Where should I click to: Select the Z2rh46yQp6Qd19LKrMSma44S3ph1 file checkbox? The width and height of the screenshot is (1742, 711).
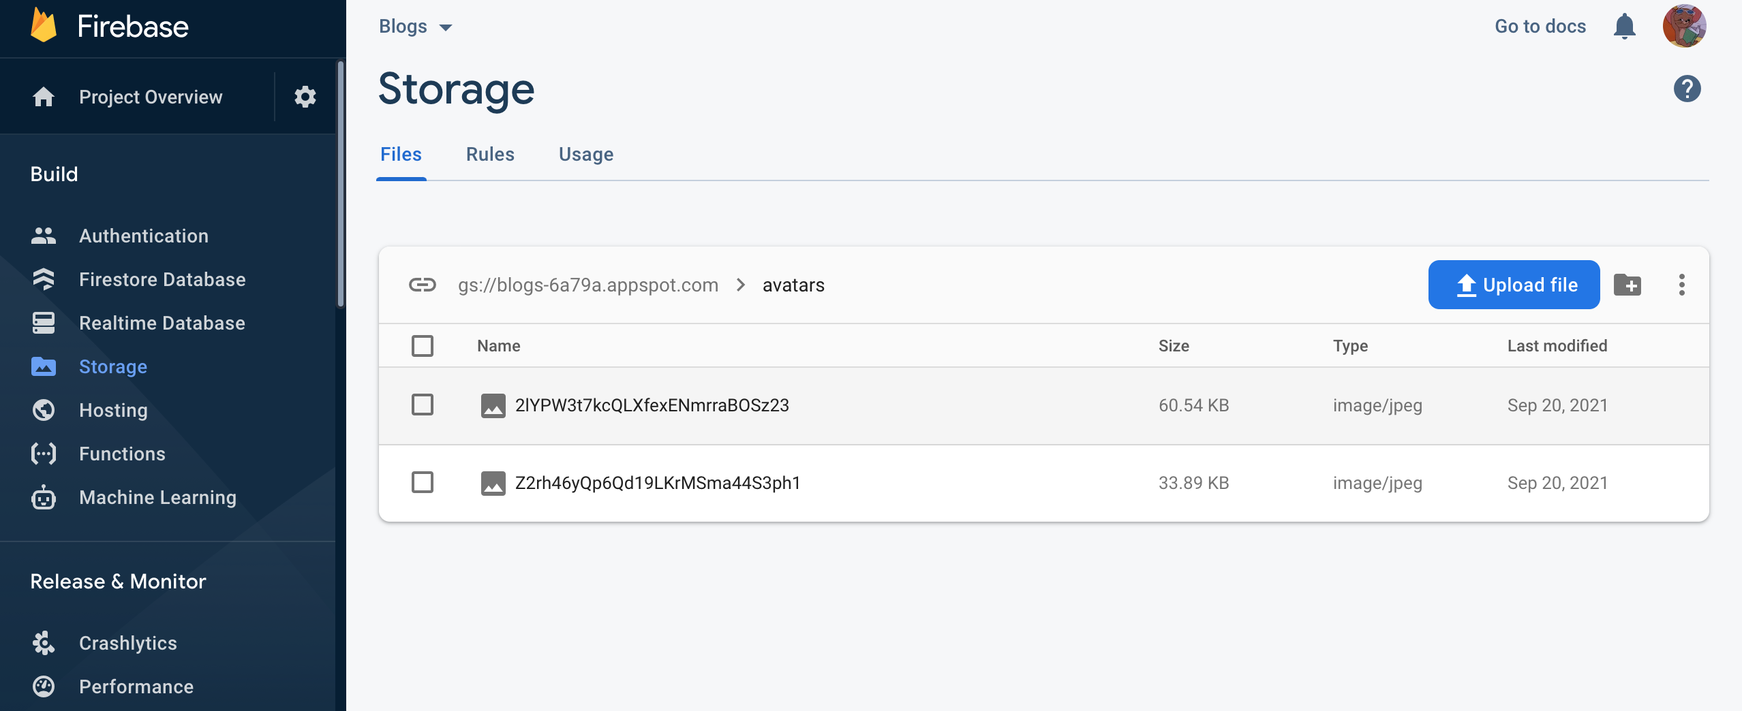point(423,483)
